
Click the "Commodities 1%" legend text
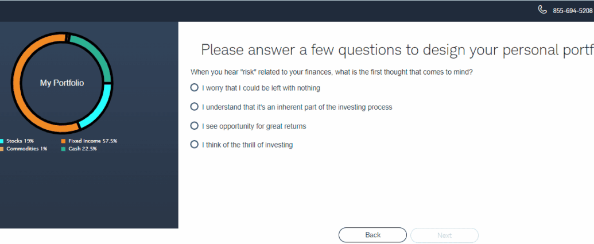(x=26, y=149)
